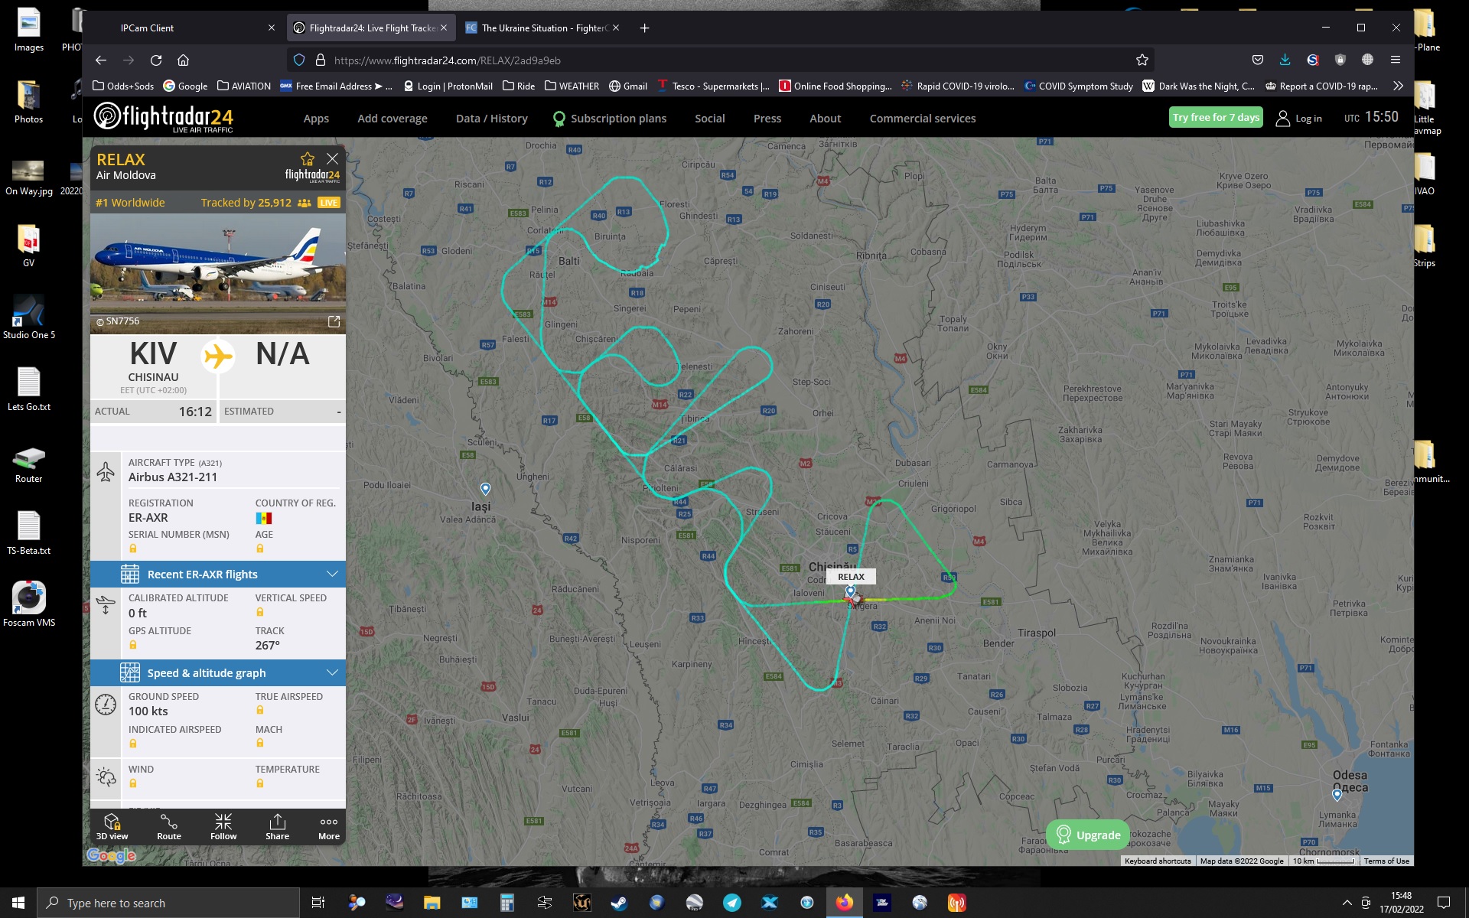Image resolution: width=1469 pixels, height=918 pixels.
Task: Show the flight Route
Action: point(169,827)
